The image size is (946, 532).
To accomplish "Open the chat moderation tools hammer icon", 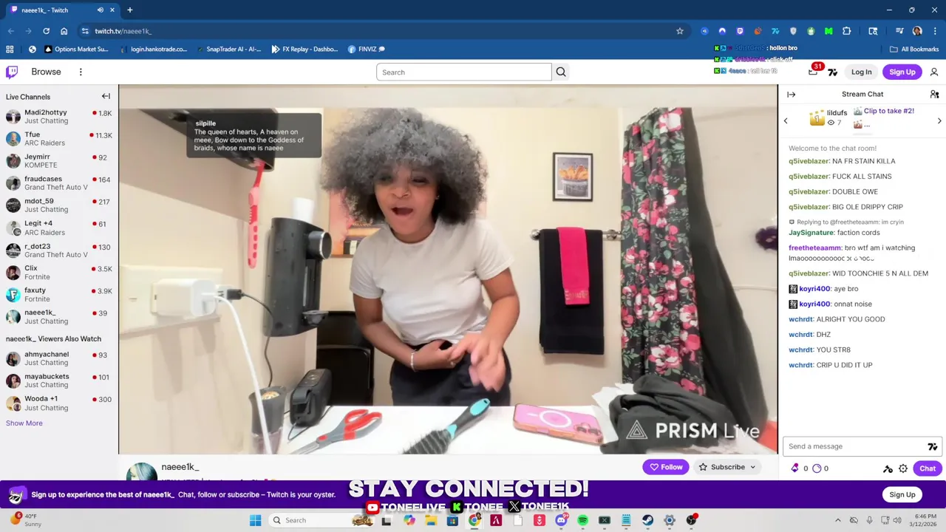I will (888, 468).
